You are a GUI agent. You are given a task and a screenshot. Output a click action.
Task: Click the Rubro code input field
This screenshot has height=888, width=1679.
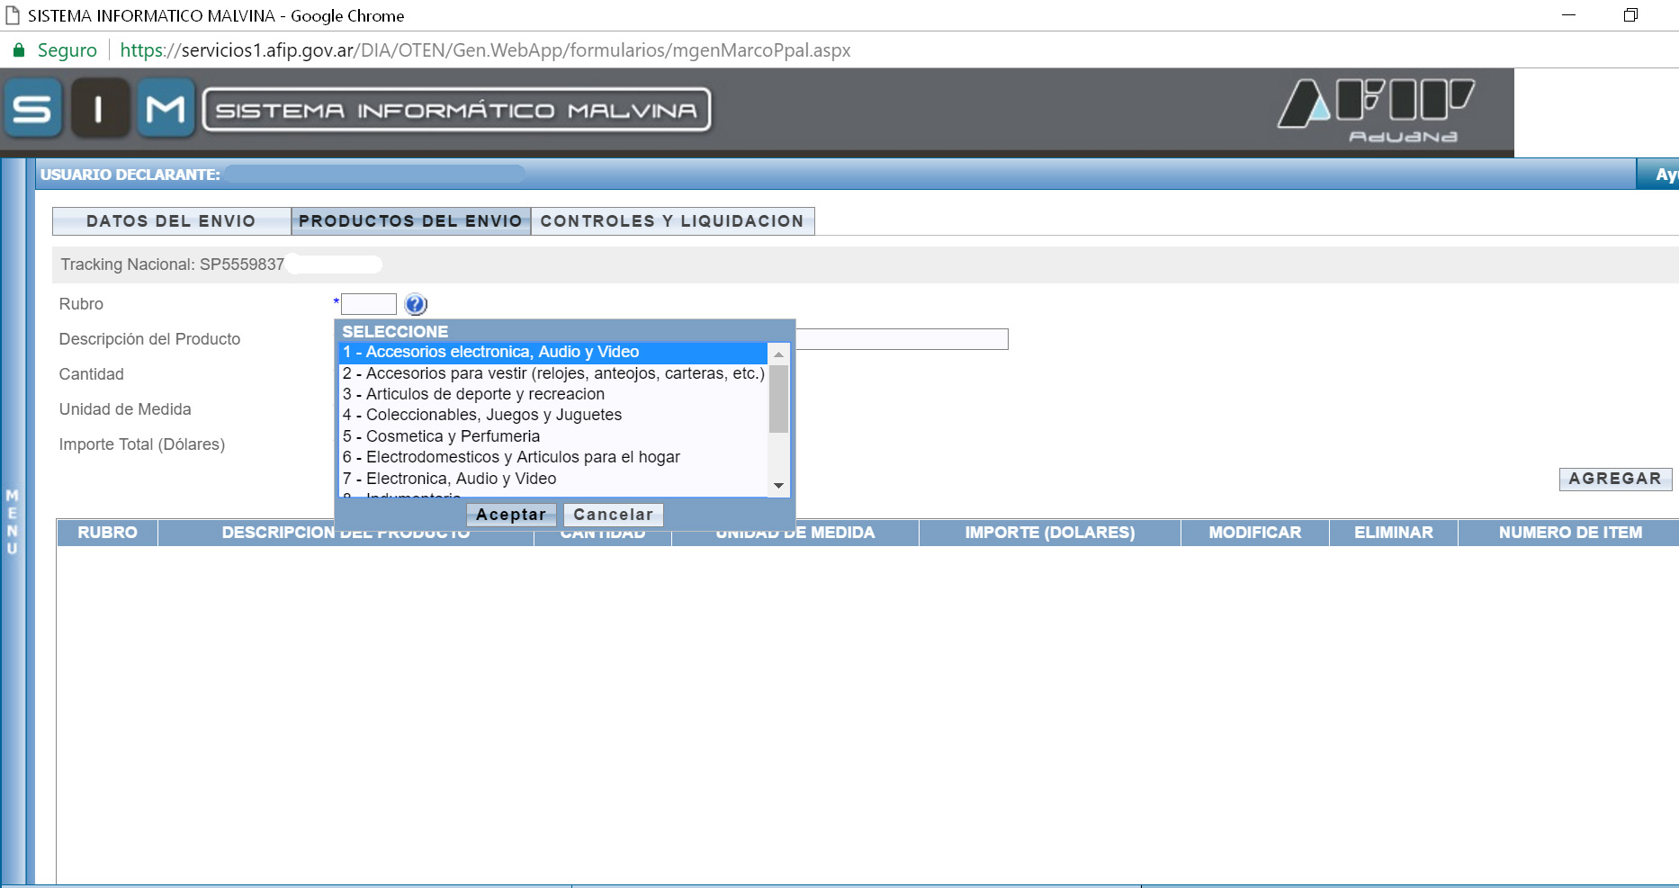[x=369, y=304]
